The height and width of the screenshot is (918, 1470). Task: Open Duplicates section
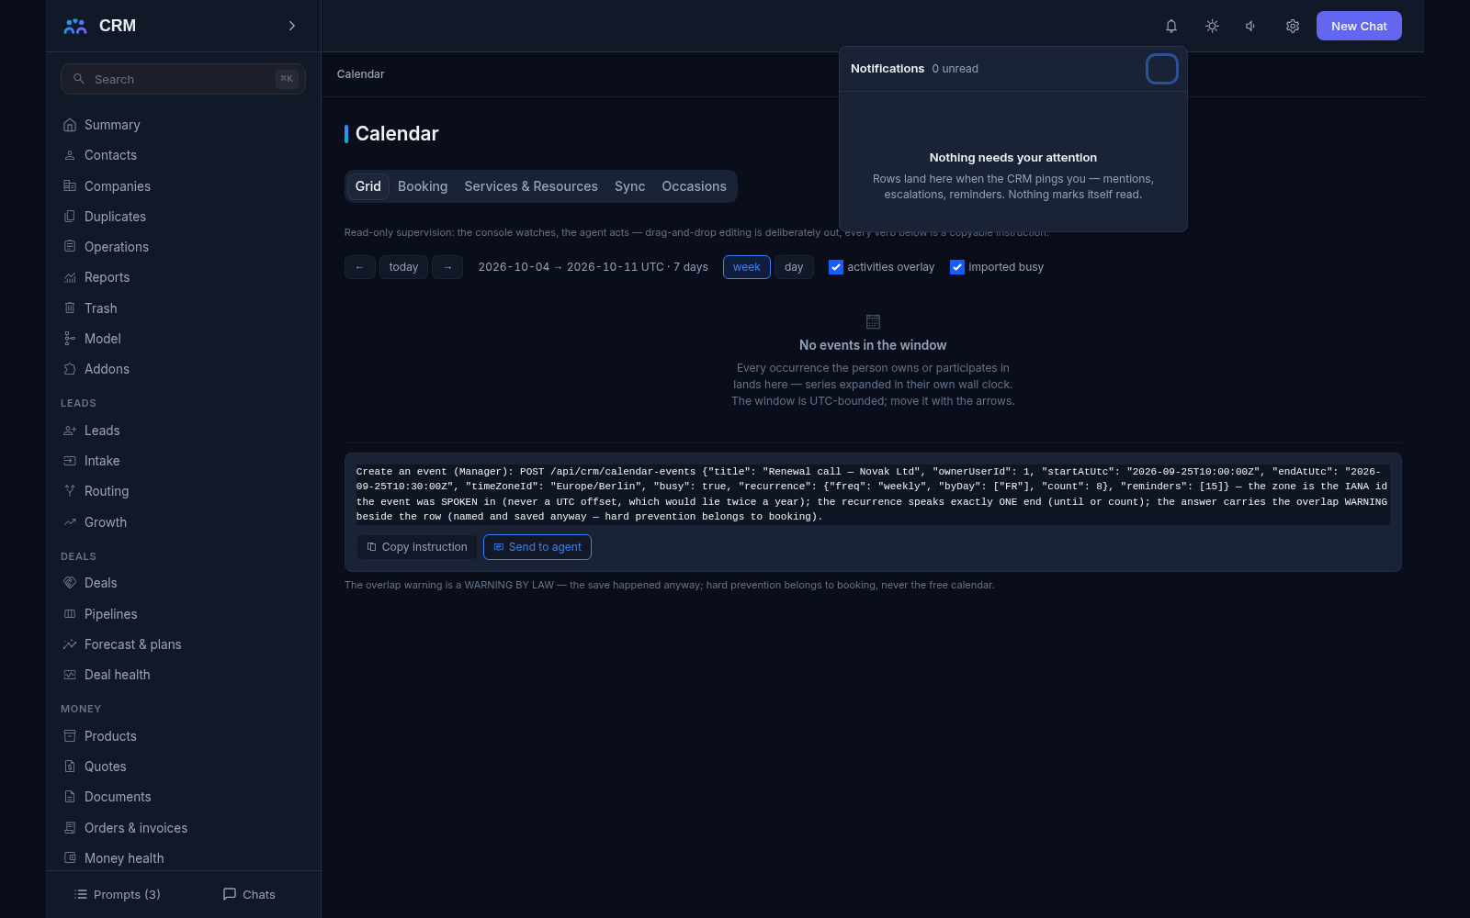(183, 217)
